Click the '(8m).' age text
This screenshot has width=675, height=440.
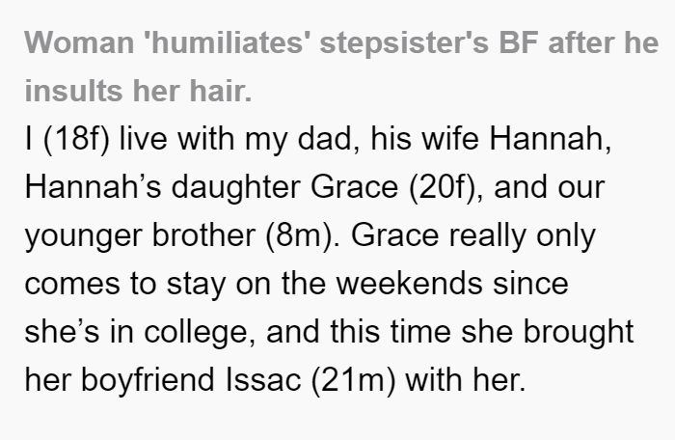point(303,236)
